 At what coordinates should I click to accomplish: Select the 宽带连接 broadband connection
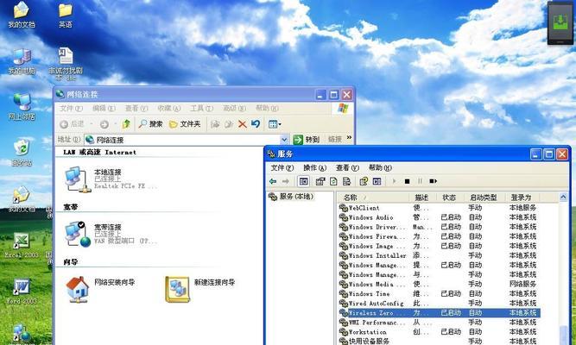pyautogui.click(x=111, y=234)
